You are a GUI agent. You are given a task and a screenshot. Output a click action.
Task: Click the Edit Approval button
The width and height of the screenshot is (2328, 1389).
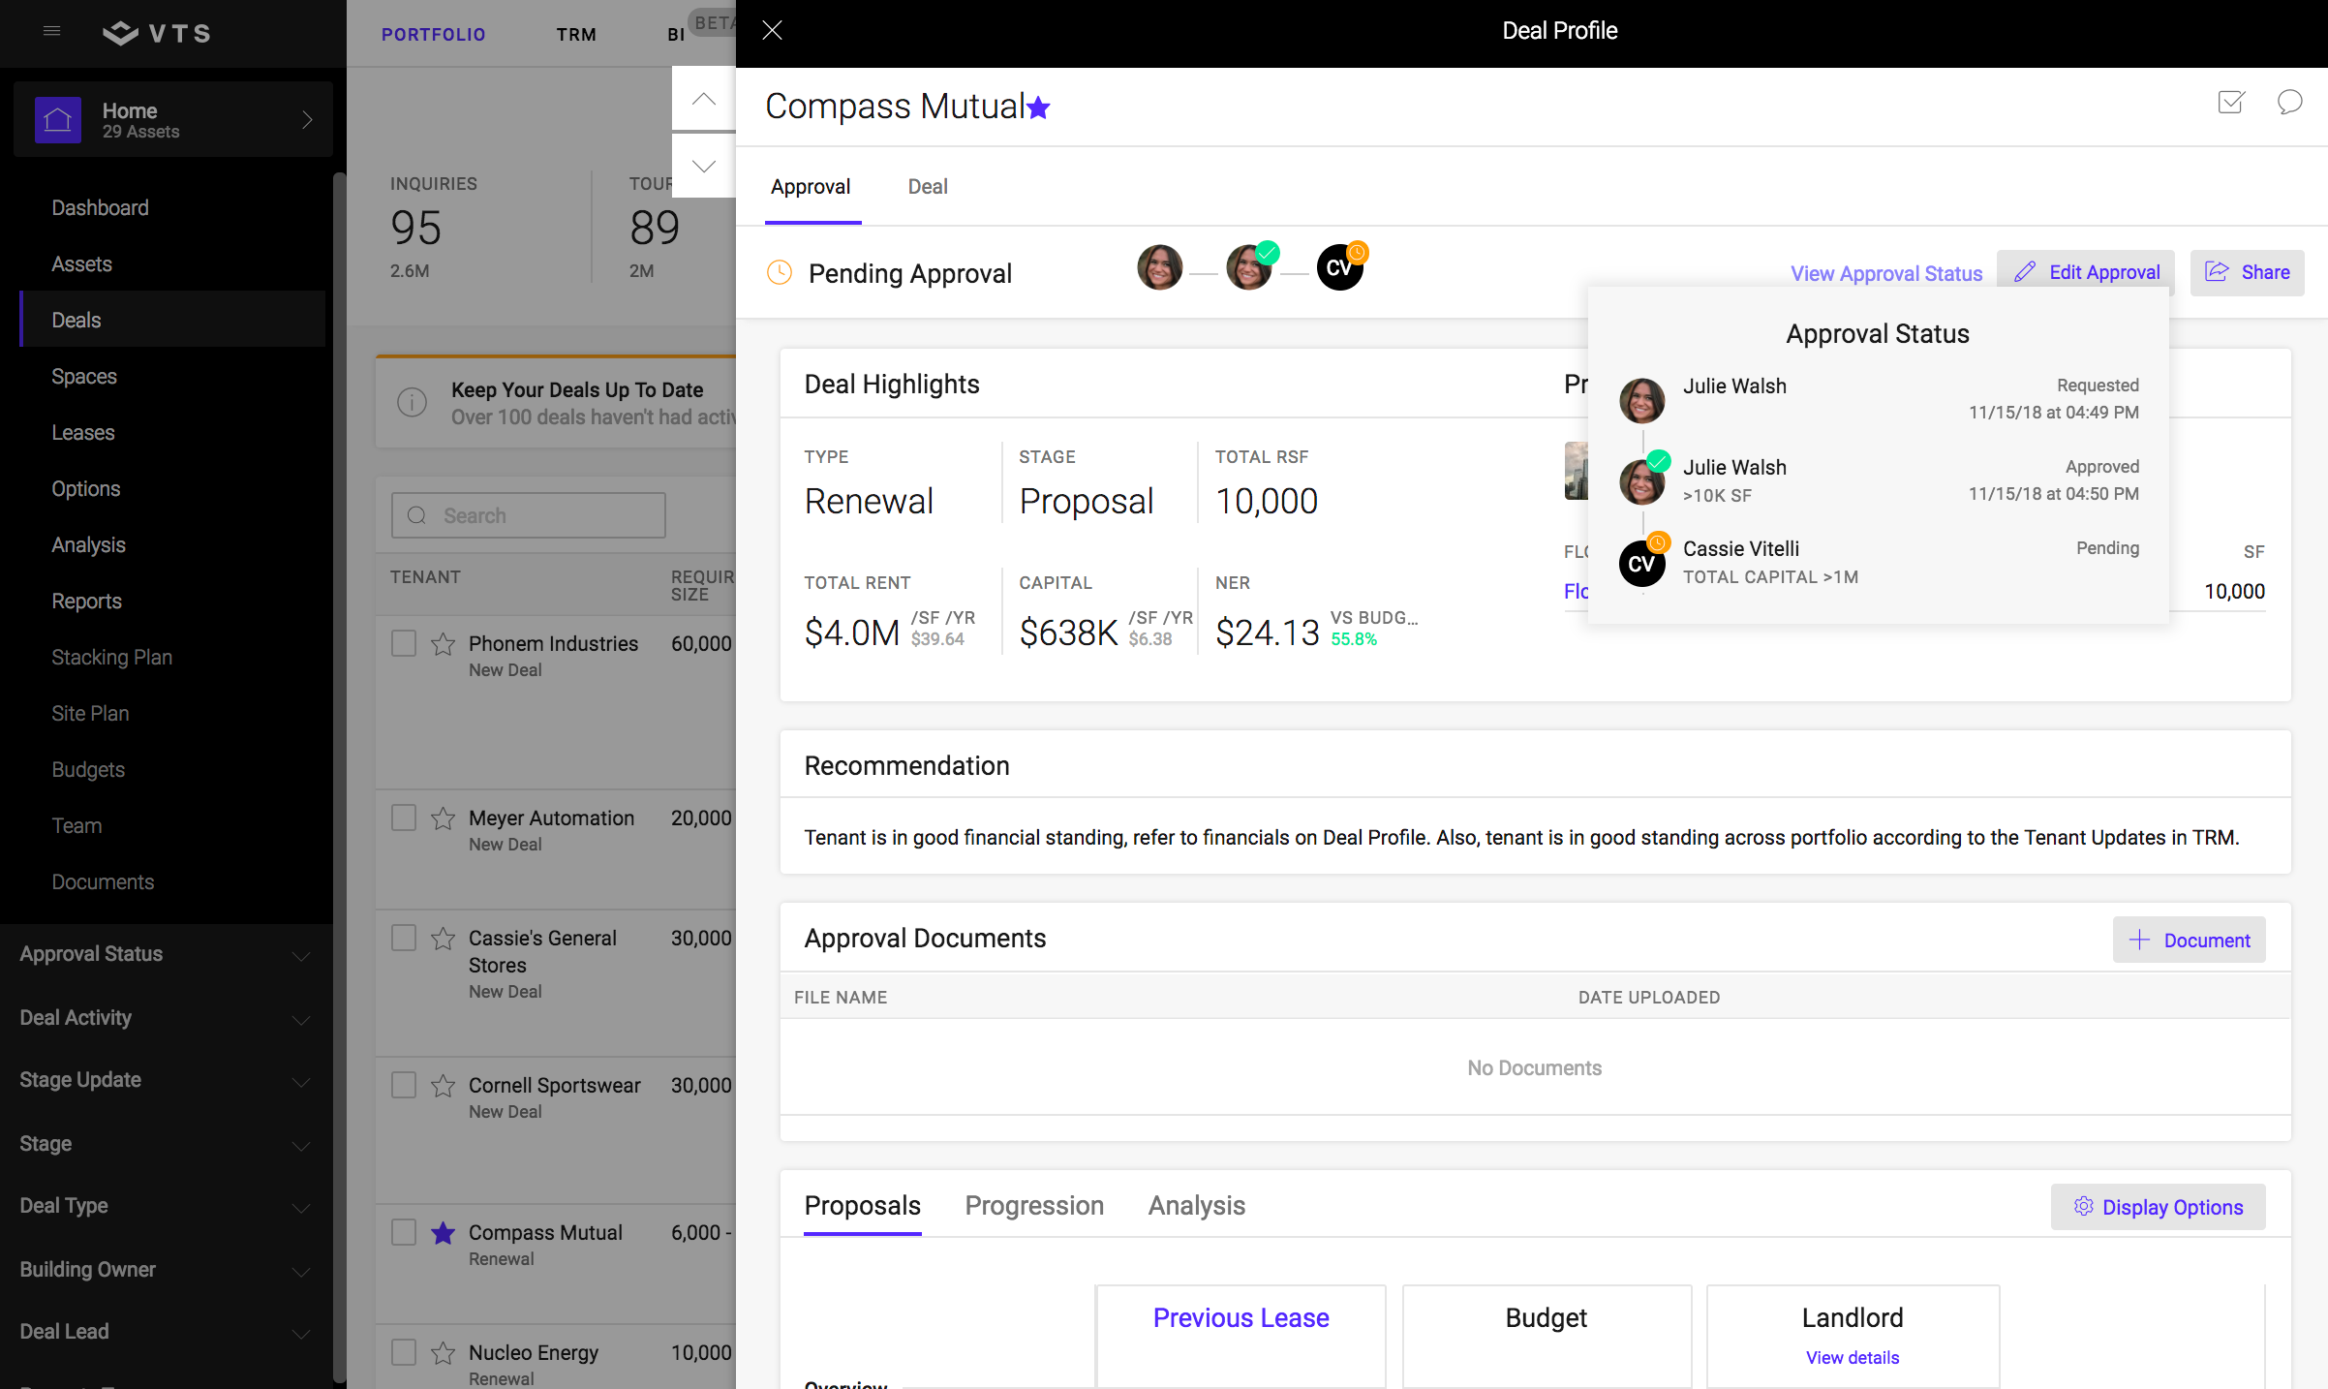coord(2086,273)
